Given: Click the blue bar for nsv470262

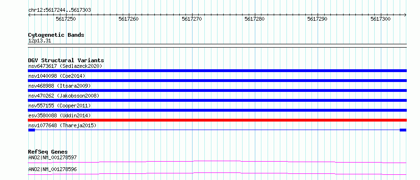Looking at the screenshot, I should coord(217,100).
